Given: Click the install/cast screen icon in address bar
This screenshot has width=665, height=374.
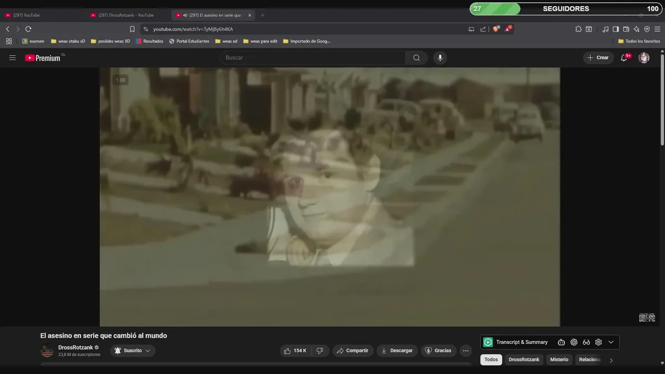Looking at the screenshot, I should click(x=471, y=29).
